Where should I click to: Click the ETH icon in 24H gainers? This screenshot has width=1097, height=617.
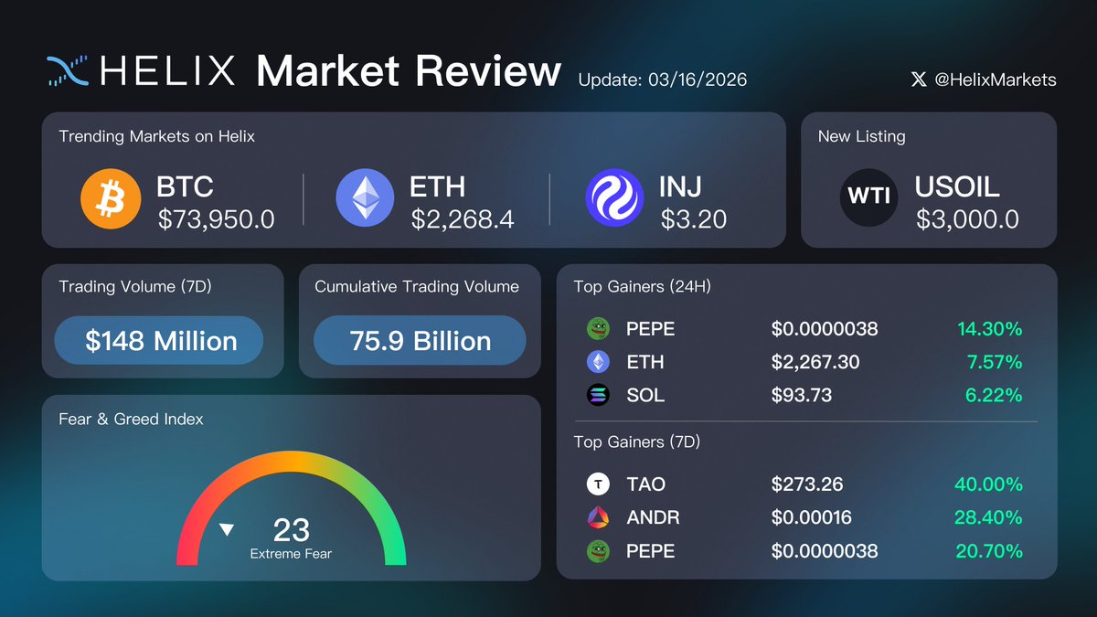click(x=598, y=362)
